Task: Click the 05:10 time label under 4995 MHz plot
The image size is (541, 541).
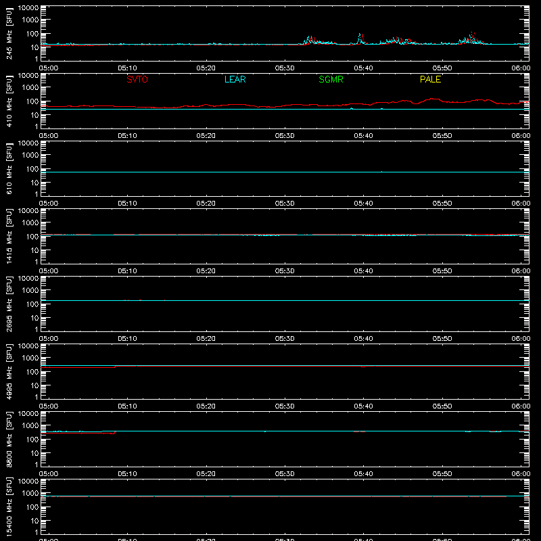Action: point(127,406)
